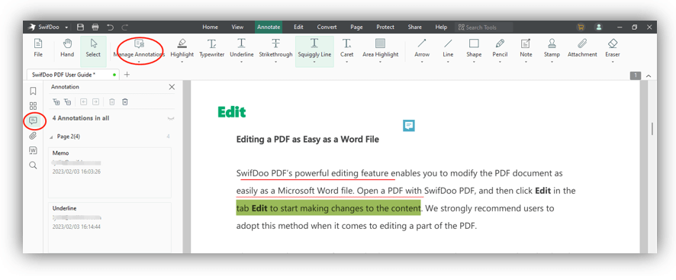Select the Memo annotation entry
This screenshot has width=676, height=280.
coord(110,172)
